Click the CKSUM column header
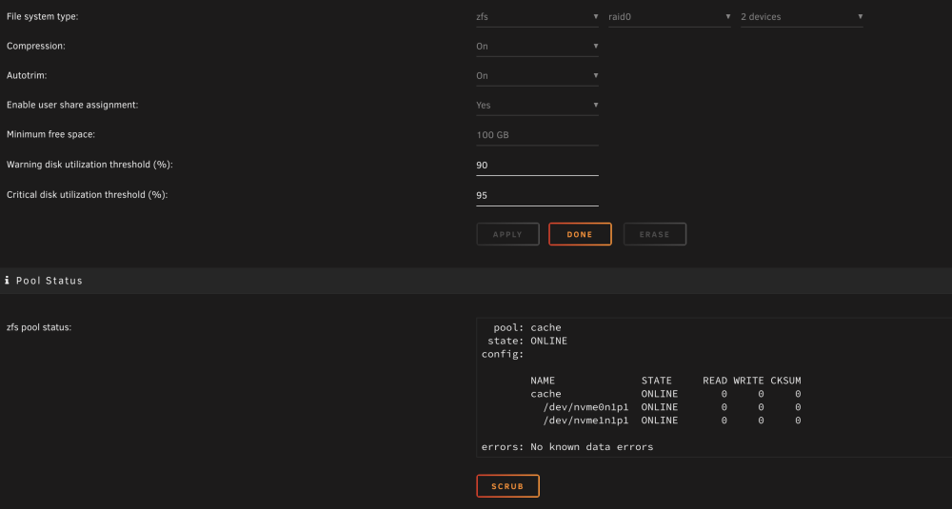This screenshot has width=952, height=509. 785,381
